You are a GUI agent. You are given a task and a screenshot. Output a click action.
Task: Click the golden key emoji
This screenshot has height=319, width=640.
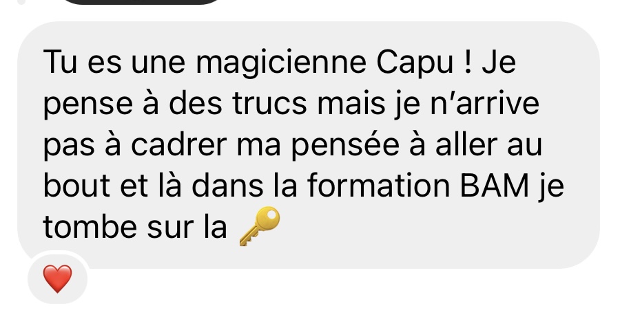point(260,226)
